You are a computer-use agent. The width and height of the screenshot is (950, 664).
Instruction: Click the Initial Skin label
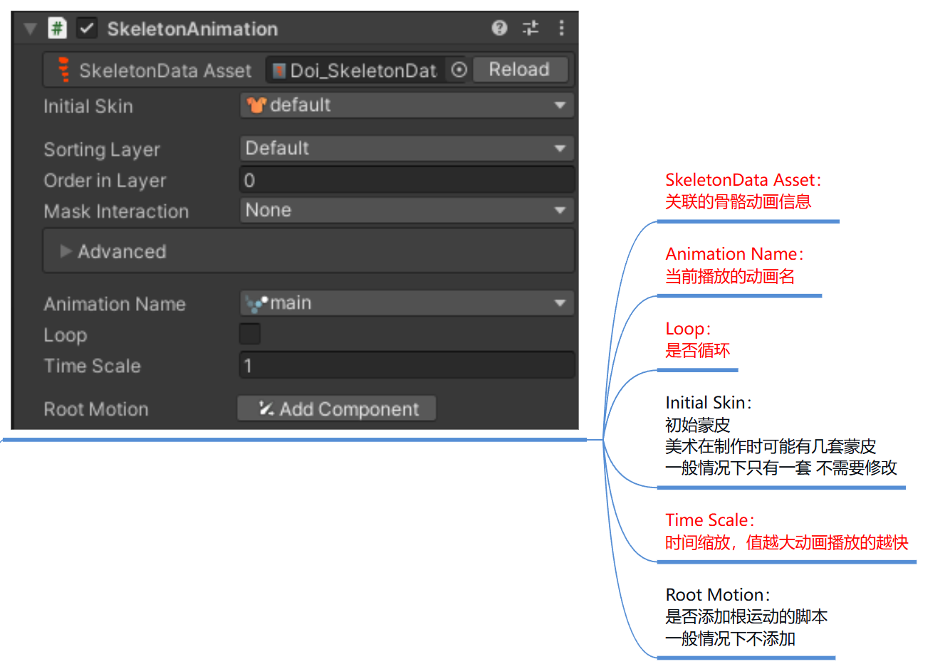click(88, 107)
